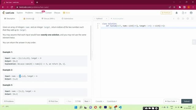Click the taskbar clock and date
This screenshot has height=110, width=196.
coord(187,107)
